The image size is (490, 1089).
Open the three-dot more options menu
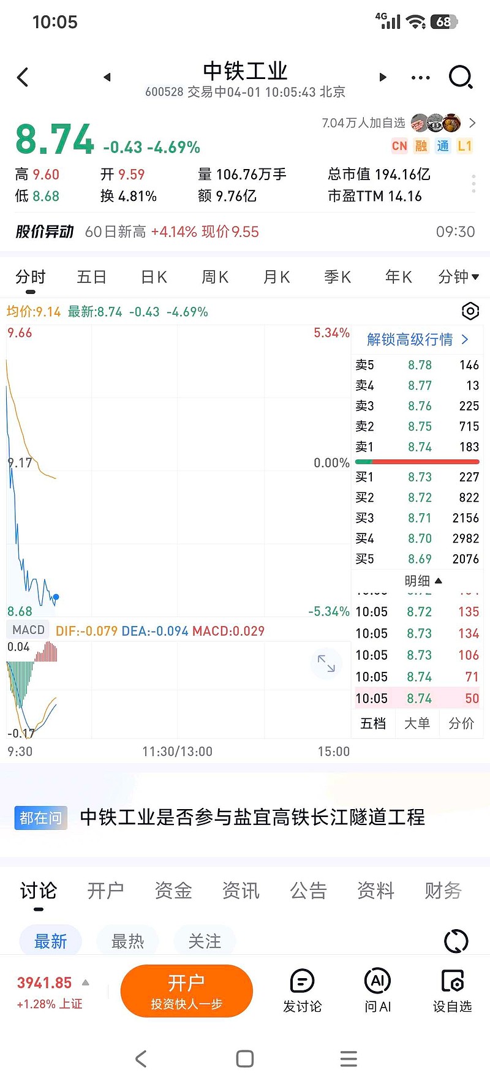pos(421,78)
